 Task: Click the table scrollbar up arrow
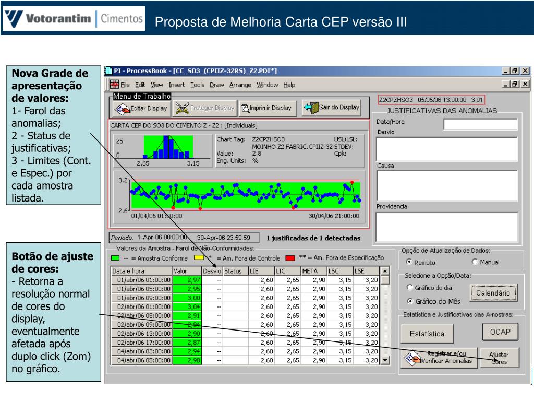pos(385,271)
